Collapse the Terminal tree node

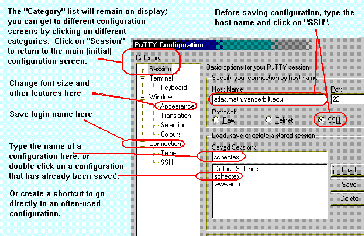[x=142, y=79]
